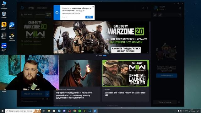This screenshot has height=113, width=201.
Task: Open RAGE Multiplayer desktop icon
Action: (x=12, y=37)
